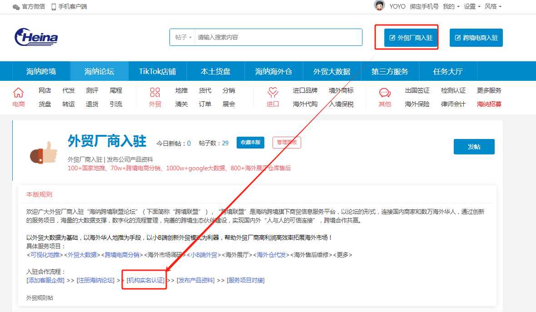Select the 其他 chat bubble icon category
Screen dimensions: 536x312
pyautogui.click(x=385, y=93)
